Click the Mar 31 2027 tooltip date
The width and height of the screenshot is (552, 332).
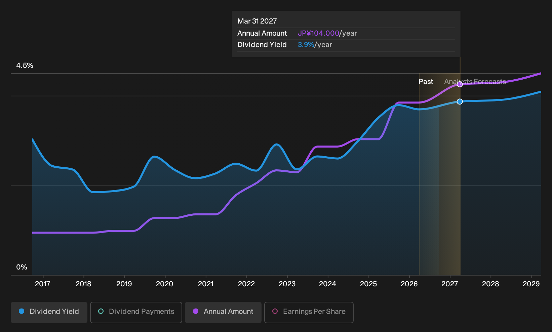click(257, 21)
